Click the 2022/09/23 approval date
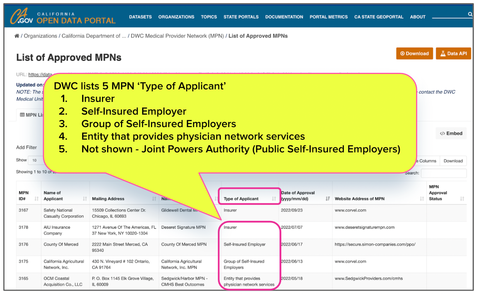Viewport: 480px width, 299px height. click(x=292, y=210)
